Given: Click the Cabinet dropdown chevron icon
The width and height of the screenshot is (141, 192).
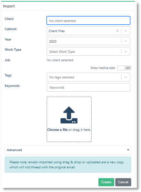Looking at the screenshot, I should point(125,31).
